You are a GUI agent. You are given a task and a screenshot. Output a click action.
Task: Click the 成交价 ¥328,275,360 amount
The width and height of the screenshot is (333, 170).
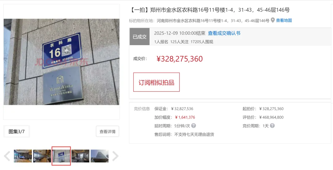[x=180, y=59]
